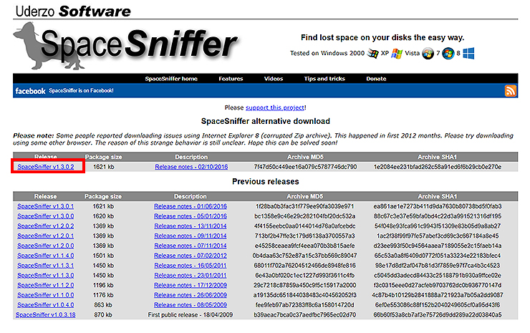The width and height of the screenshot is (530, 333).
Task: Select SHA1 hash starting 66b60f53a8cb
Action: [x=438, y=315]
